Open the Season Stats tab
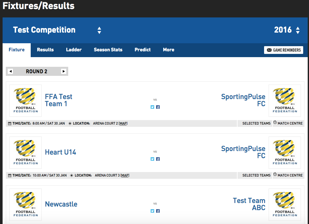The width and height of the screenshot is (309, 224). point(108,50)
